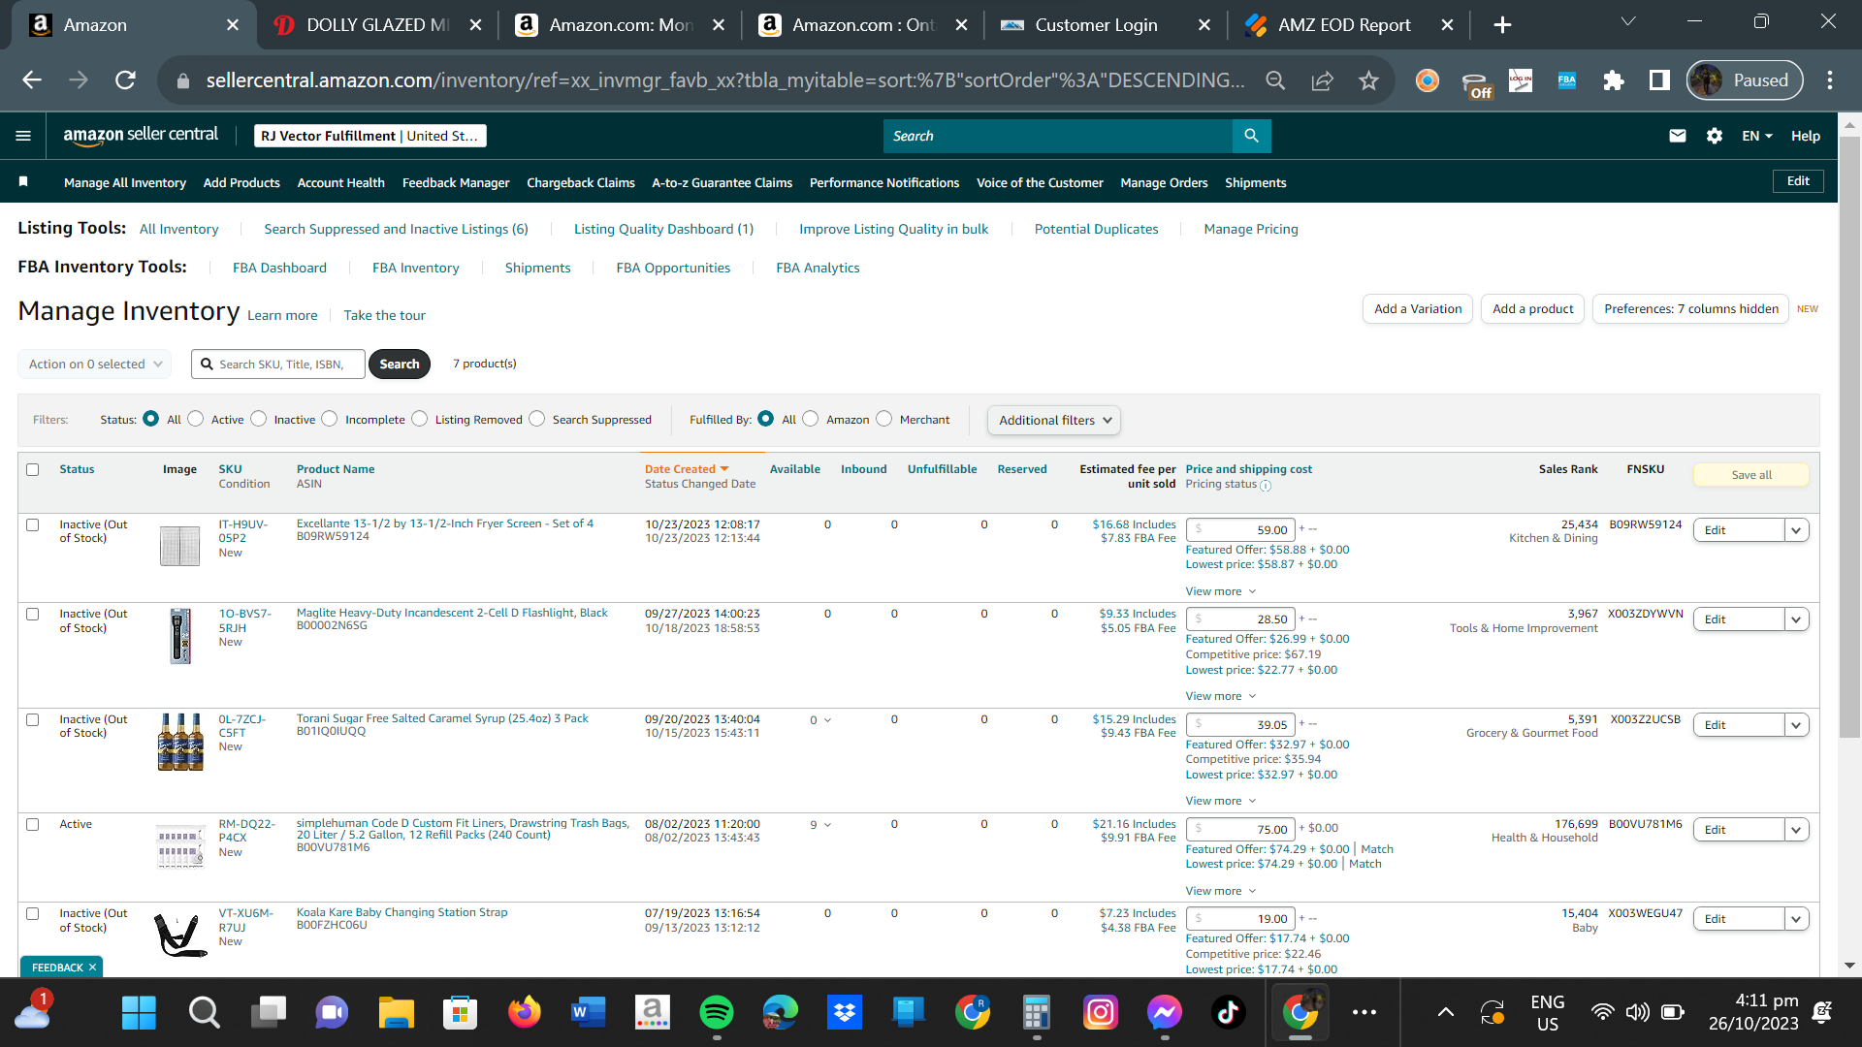The width and height of the screenshot is (1862, 1047).
Task: Expand available quantity chevron for simplehuman row
Action: click(827, 825)
